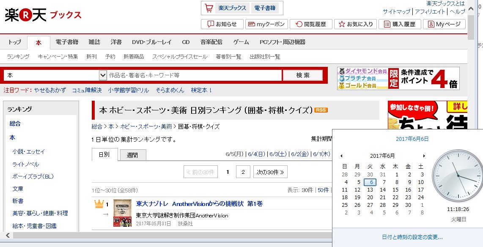Viewport: 483px width, 247px height.
Task: Open 購入履歴 purchase history
Action: tap(400, 24)
